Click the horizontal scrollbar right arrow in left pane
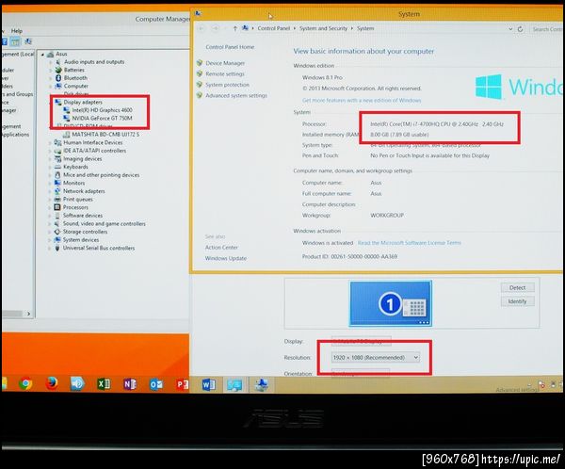565x469 pixels. tap(28, 314)
